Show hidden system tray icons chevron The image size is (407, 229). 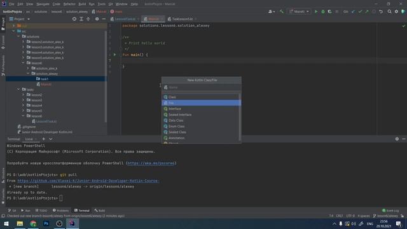(x=335, y=223)
